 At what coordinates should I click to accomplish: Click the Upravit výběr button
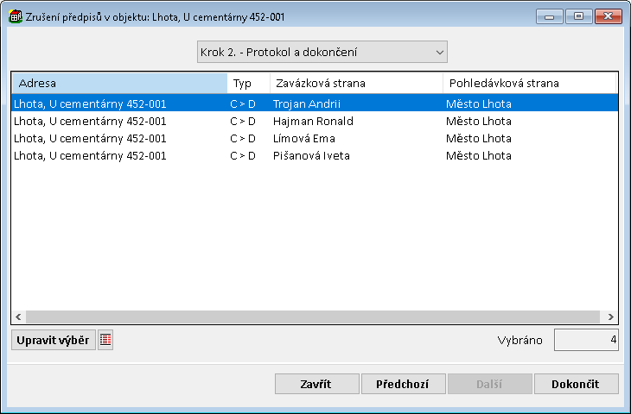tap(53, 340)
